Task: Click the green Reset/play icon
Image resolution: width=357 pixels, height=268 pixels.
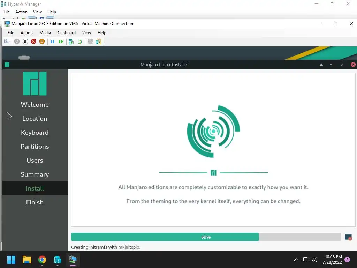Action: [61, 42]
